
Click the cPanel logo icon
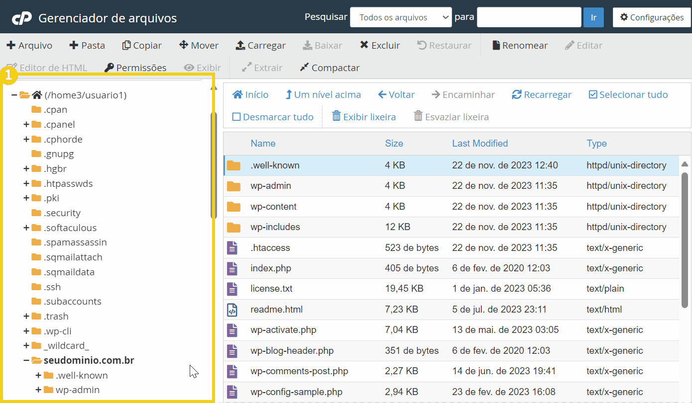coord(22,18)
